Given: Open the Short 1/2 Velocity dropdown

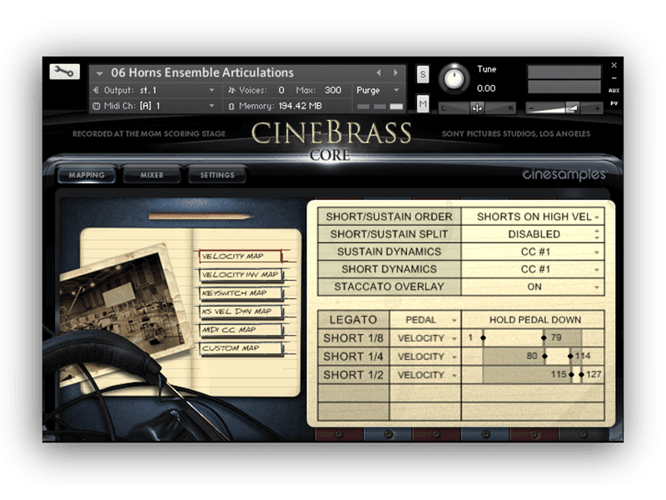Looking at the screenshot, I should [425, 374].
